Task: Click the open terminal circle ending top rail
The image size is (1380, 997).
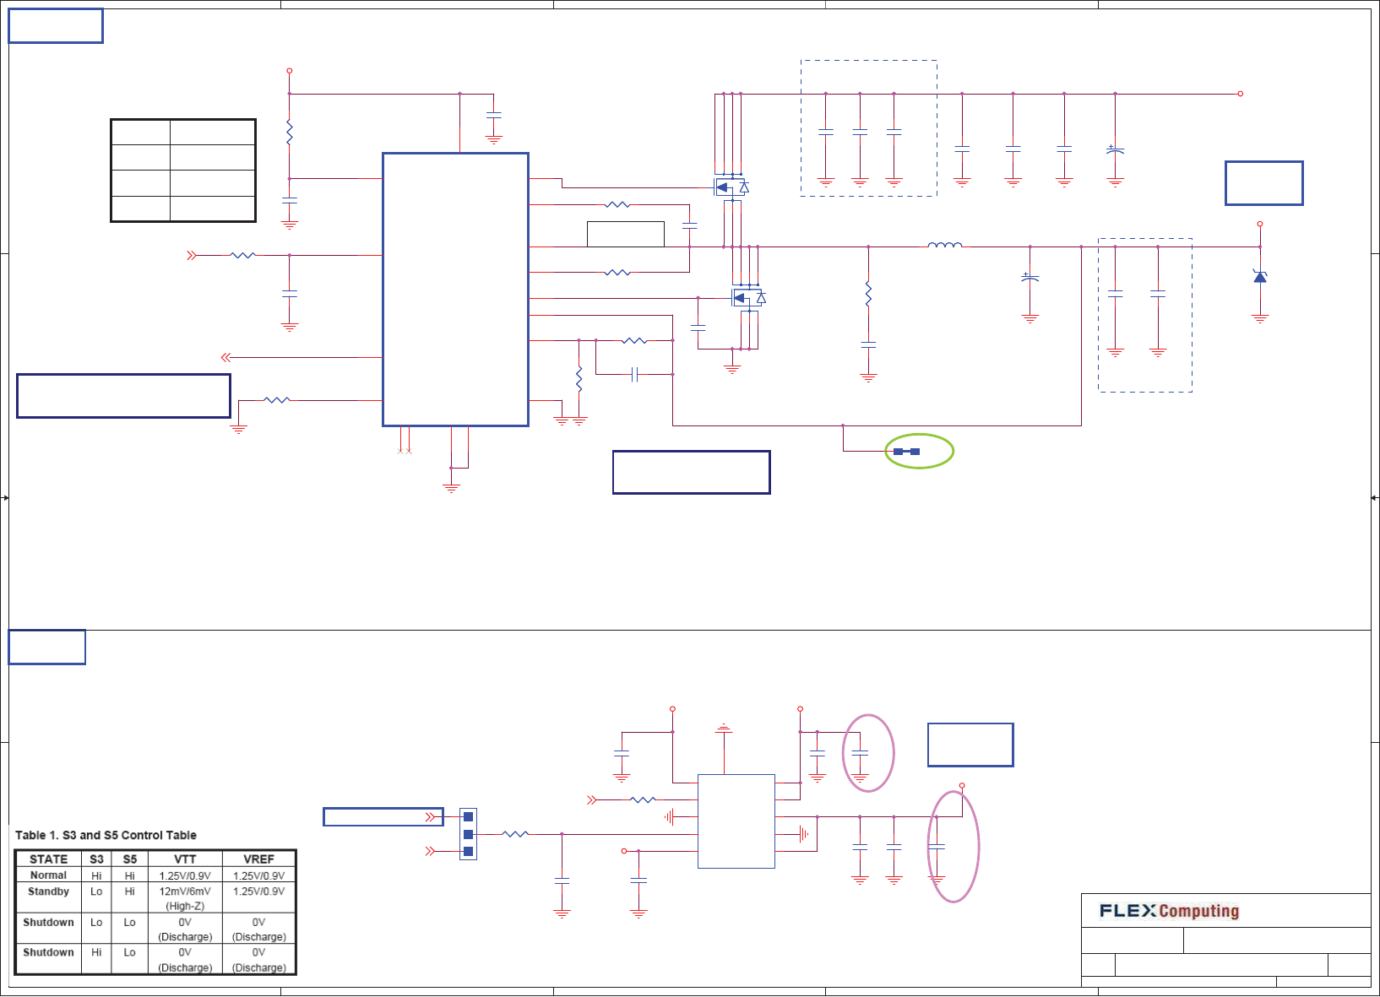Action: pos(1240,94)
